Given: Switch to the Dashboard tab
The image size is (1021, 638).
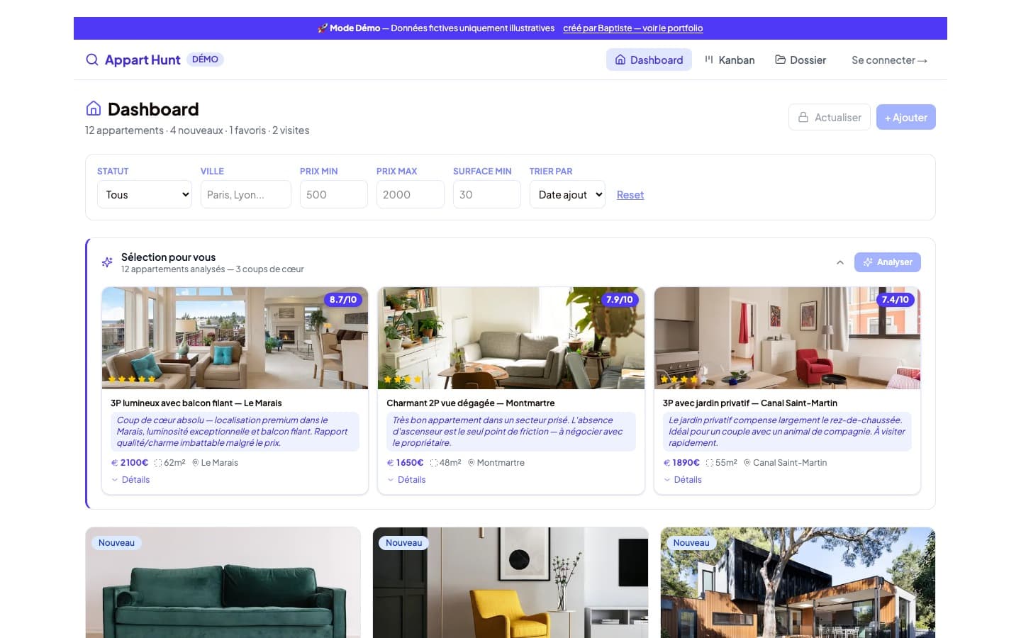Looking at the screenshot, I should [648, 60].
